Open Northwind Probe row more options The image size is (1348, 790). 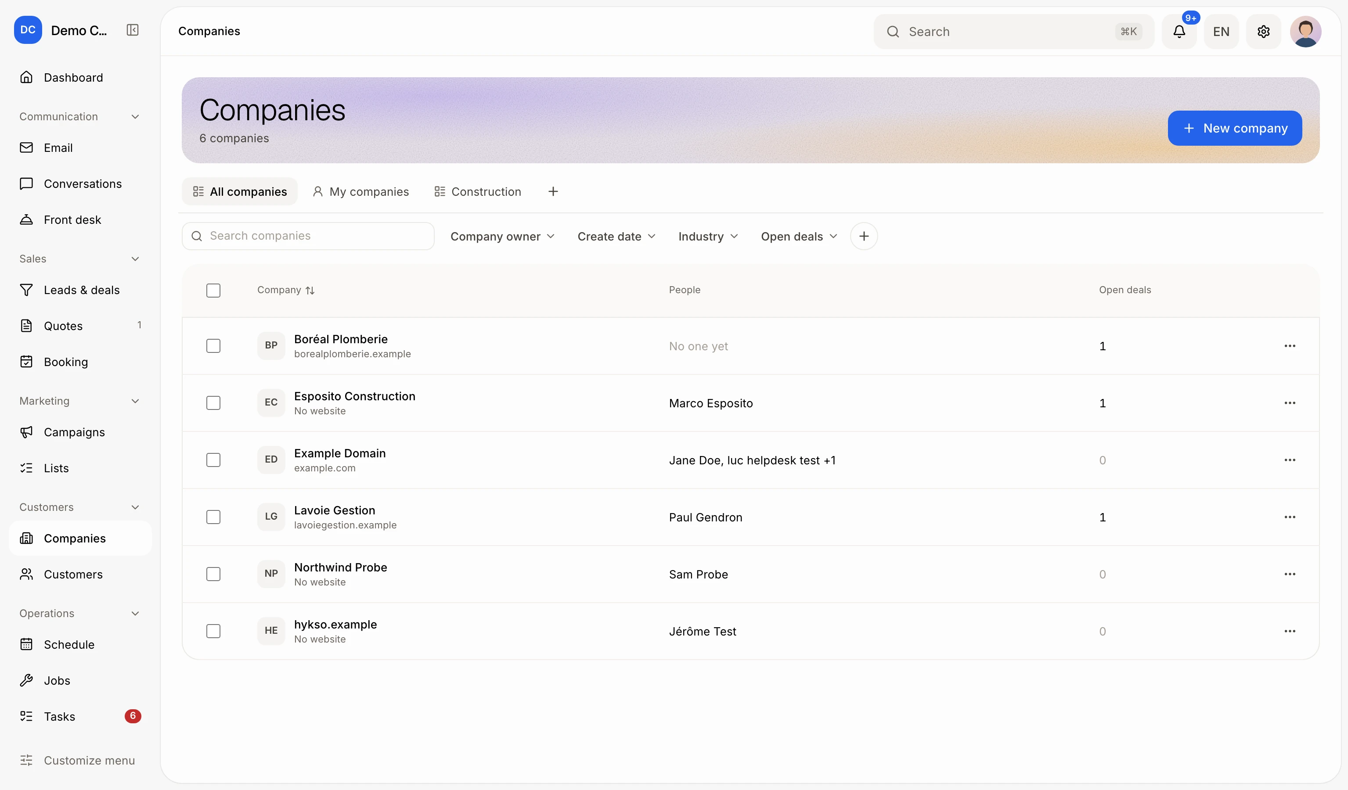(1290, 574)
